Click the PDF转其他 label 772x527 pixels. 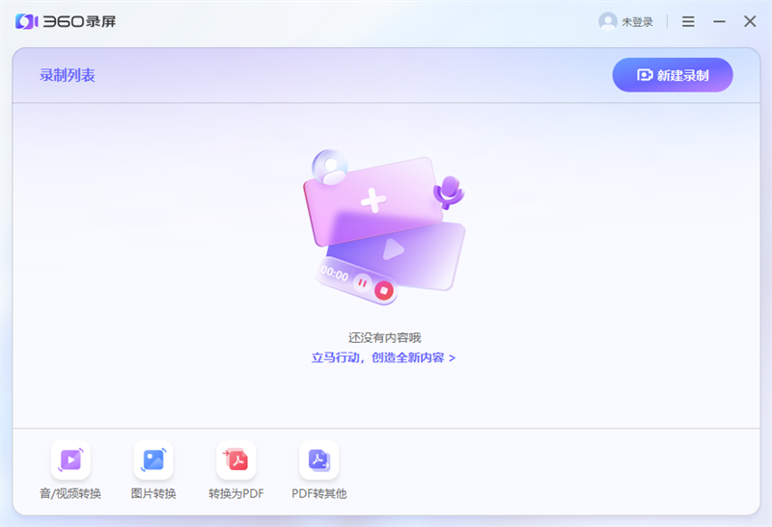(x=319, y=493)
